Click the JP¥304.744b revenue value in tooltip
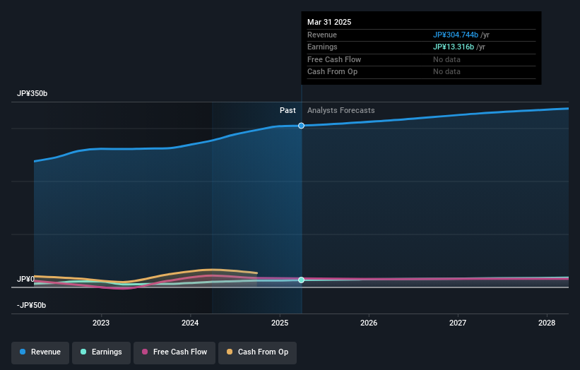 point(456,35)
